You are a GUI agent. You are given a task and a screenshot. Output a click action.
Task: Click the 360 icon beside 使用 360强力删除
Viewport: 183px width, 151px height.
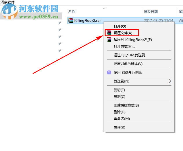109,72
